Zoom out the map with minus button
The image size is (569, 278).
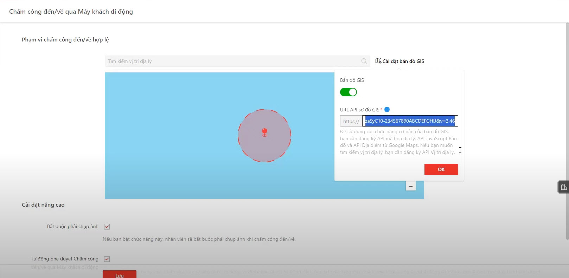[x=410, y=186]
